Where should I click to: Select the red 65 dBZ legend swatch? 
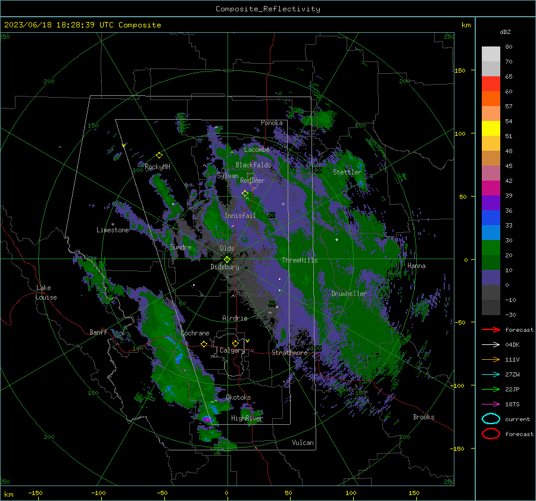pos(491,83)
